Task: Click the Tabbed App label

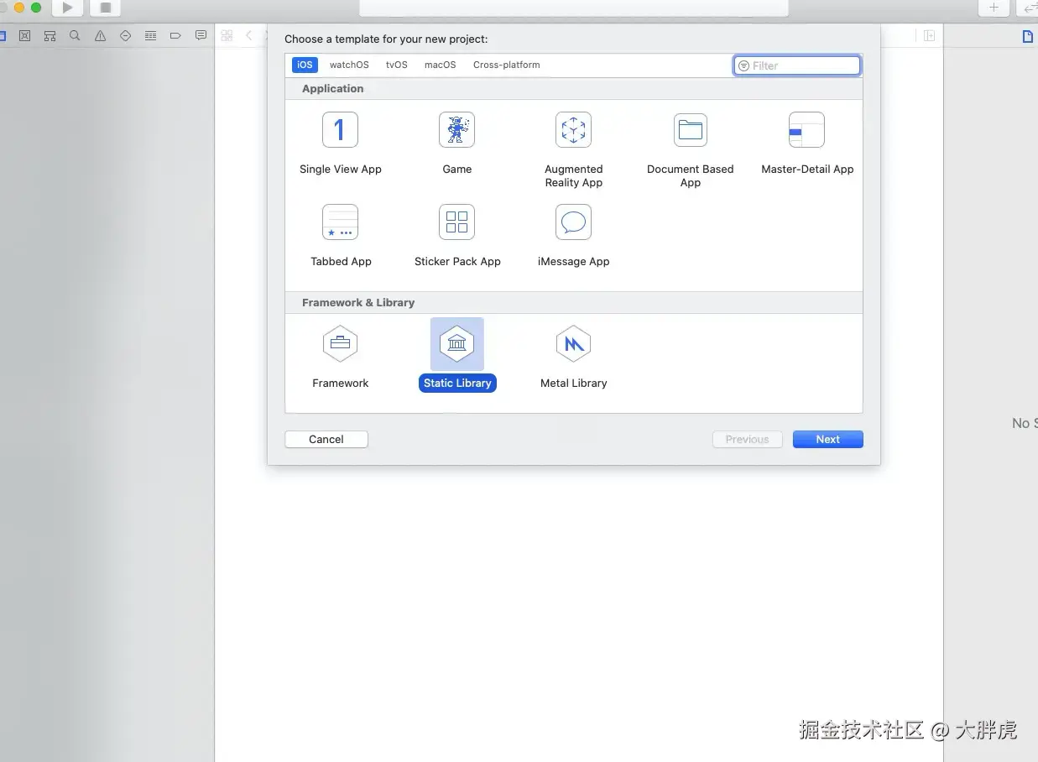Action: [x=341, y=261]
